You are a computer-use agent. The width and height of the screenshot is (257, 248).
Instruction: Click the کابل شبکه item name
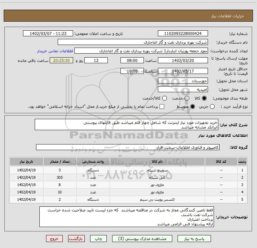157,177
